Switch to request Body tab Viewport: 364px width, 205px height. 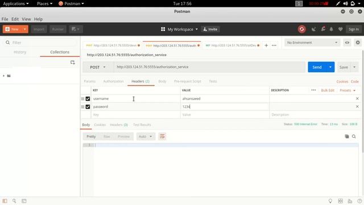click(162, 81)
